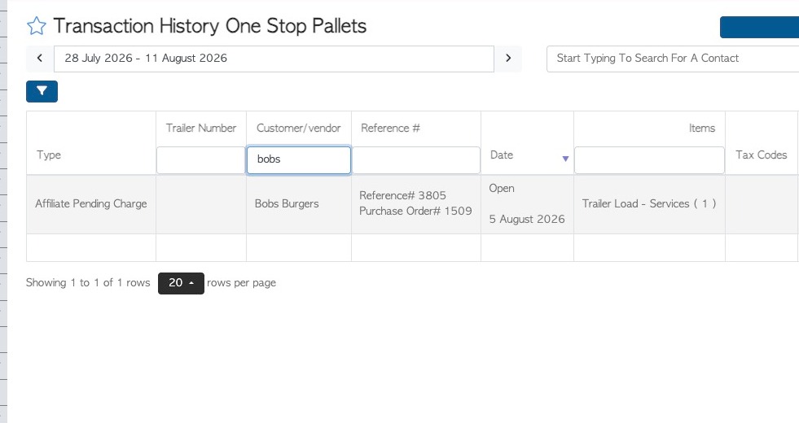Screen dimensions: 799x423
Task: Click the Items column filter box
Action: click(x=649, y=159)
